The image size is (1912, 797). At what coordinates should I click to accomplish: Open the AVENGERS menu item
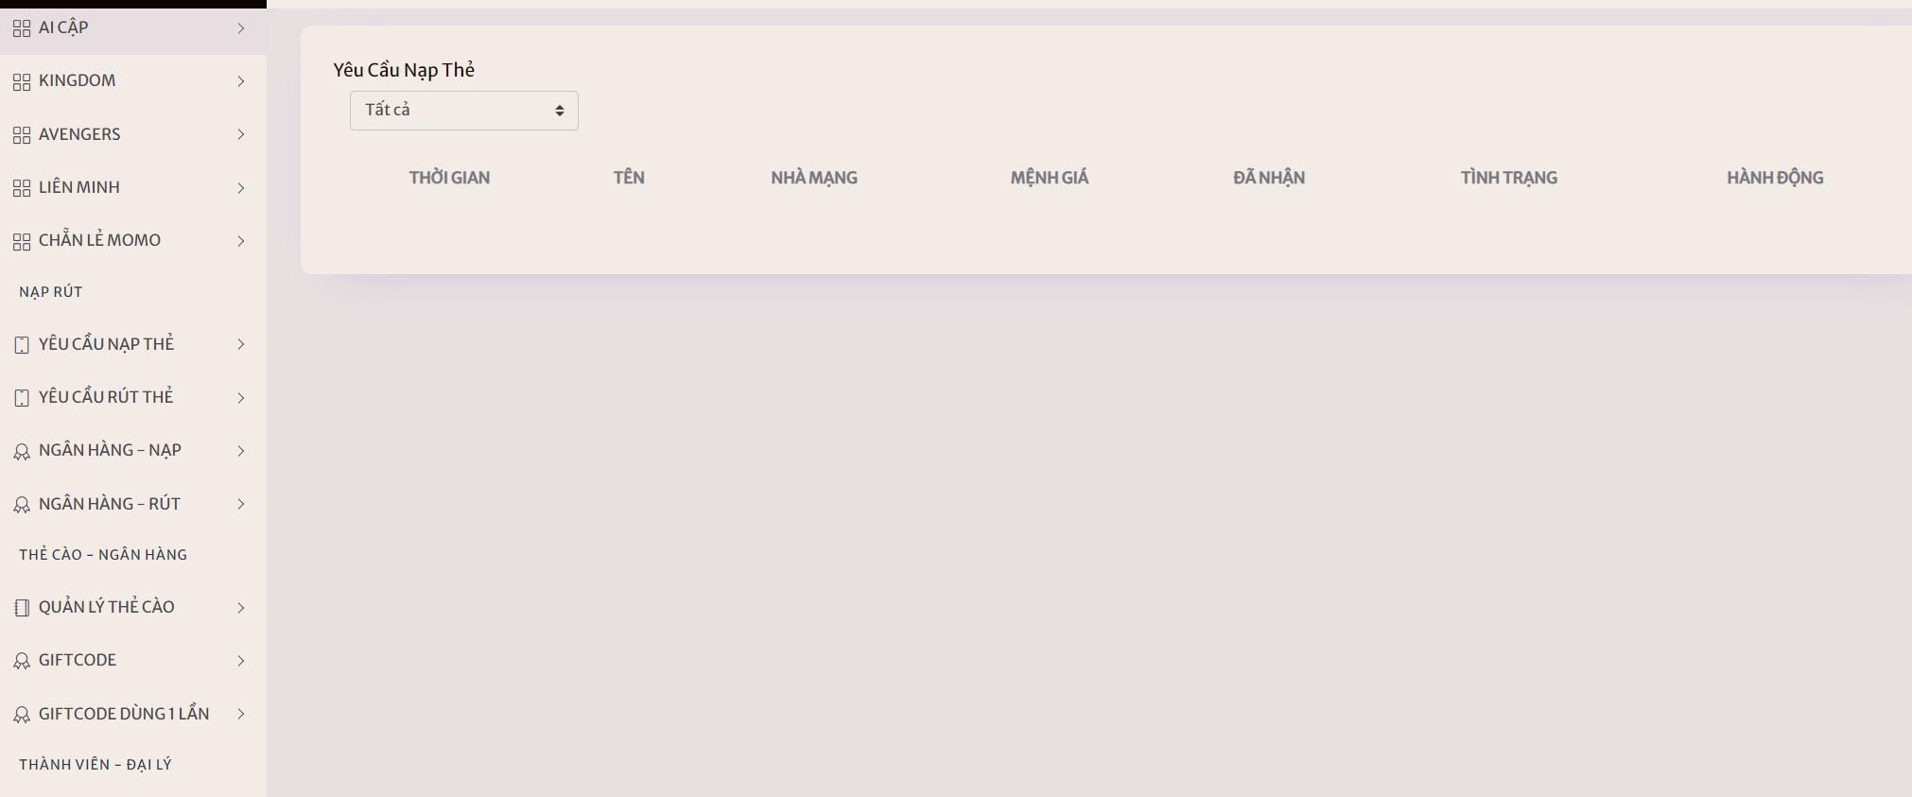click(133, 134)
